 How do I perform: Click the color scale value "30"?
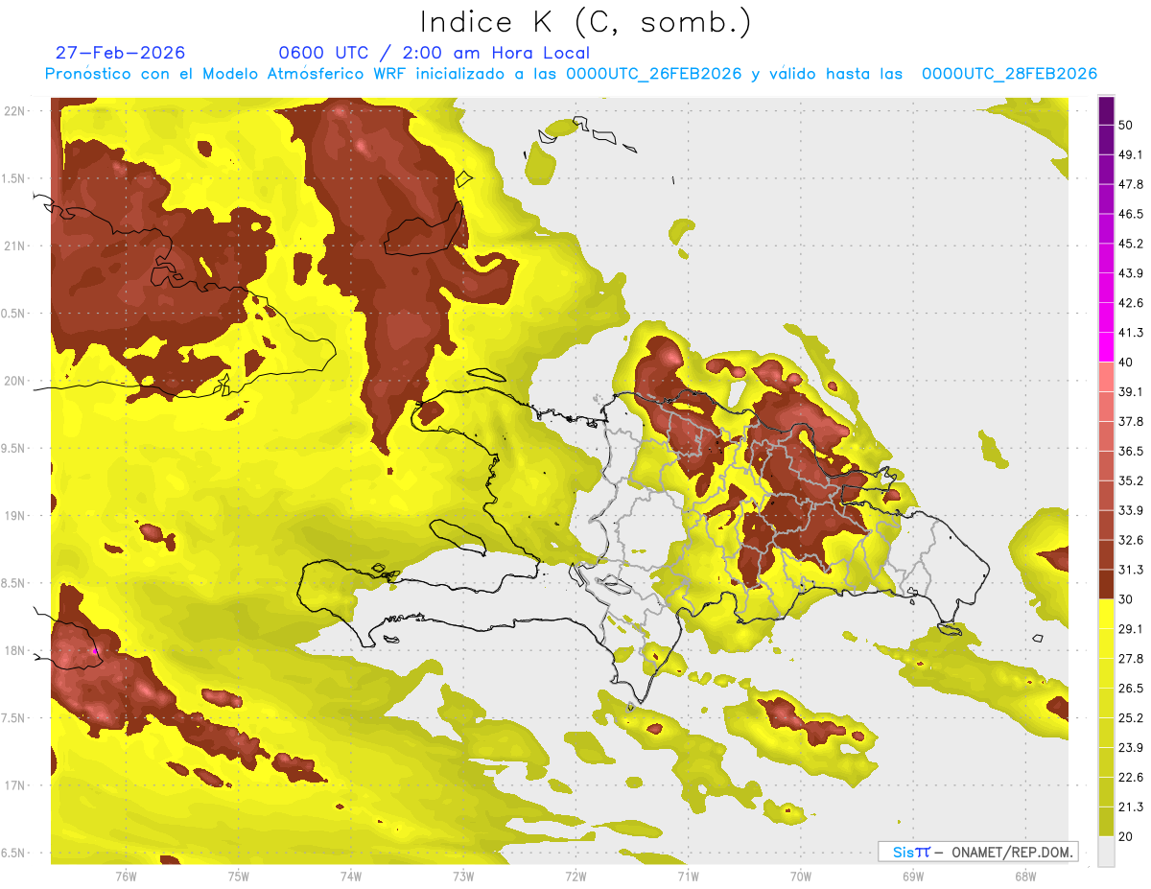click(1126, 599)
